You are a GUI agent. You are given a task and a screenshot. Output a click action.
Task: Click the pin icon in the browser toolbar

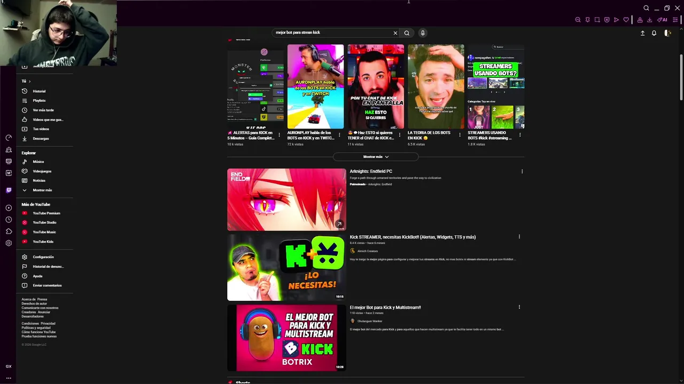(587, 20)
